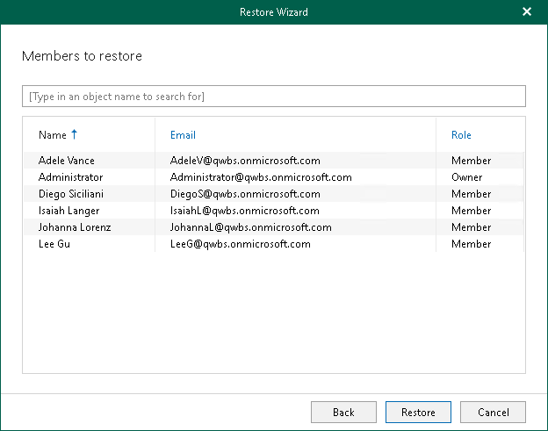Select the Administrator member row

point(70,177)
